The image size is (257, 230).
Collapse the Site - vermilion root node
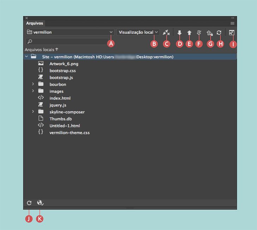(26, 56)
